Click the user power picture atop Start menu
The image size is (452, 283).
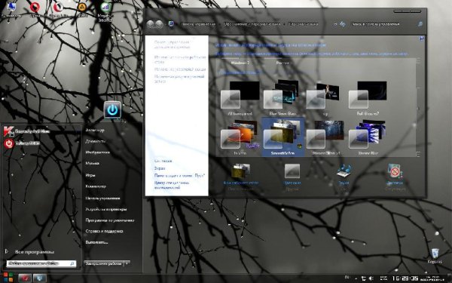(112, 110)
